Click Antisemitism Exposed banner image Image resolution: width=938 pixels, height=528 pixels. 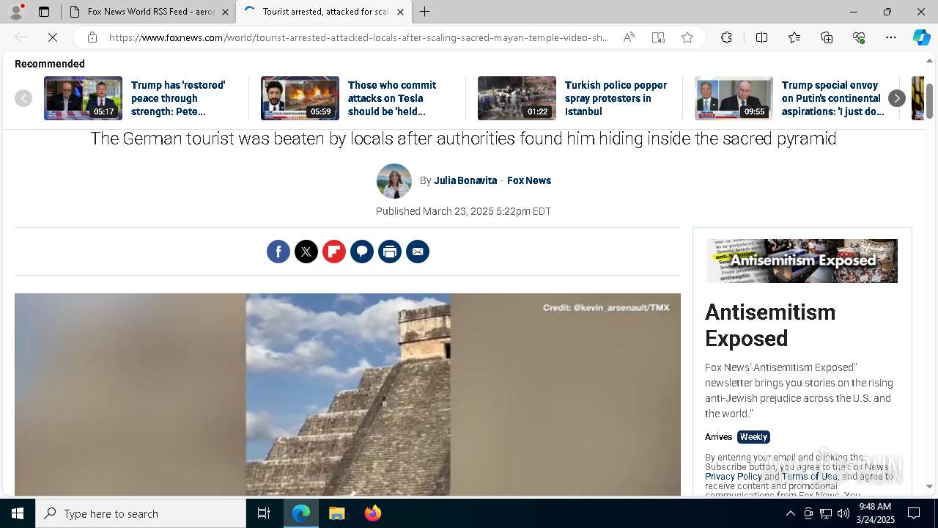pos(802,261)
